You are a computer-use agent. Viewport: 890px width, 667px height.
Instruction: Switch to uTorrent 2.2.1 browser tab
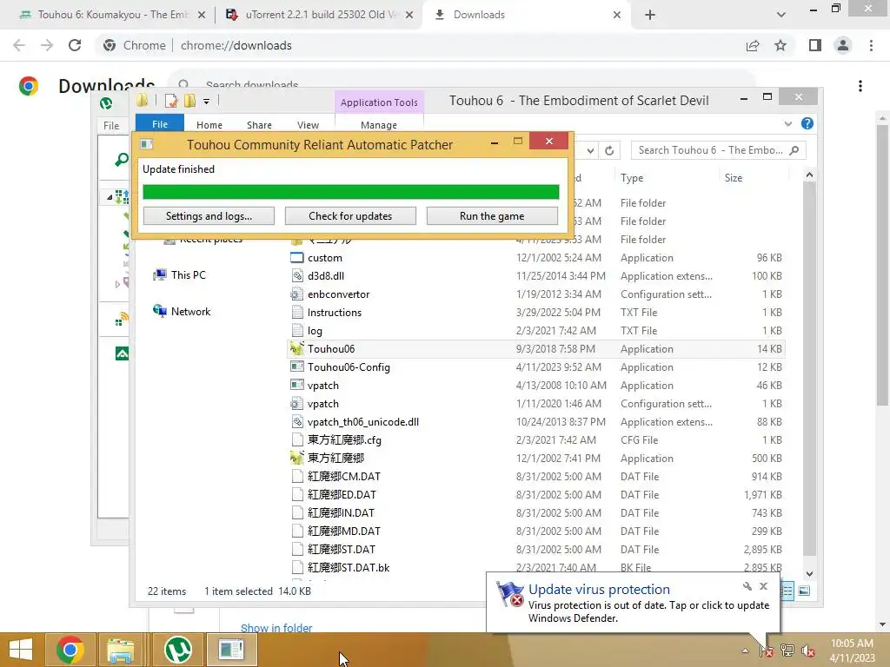click(320, 15)
